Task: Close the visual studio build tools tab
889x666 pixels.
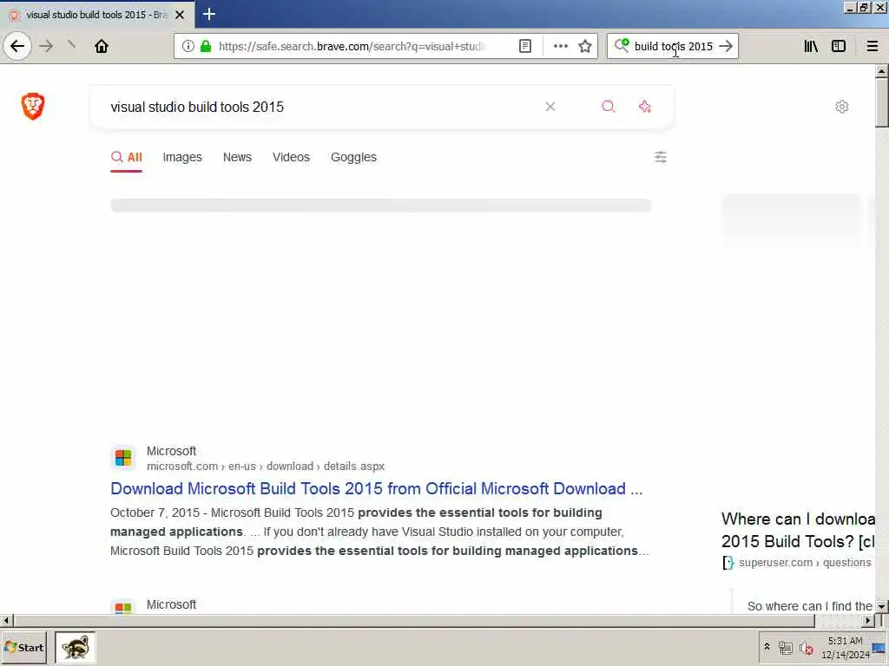Action: pyautogui.click(x=180, y=15)
